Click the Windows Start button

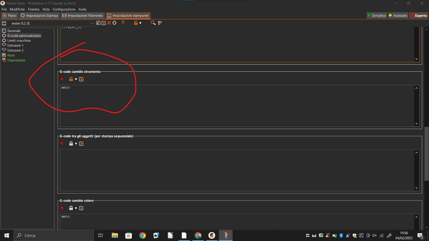click(x=7, y=236)
